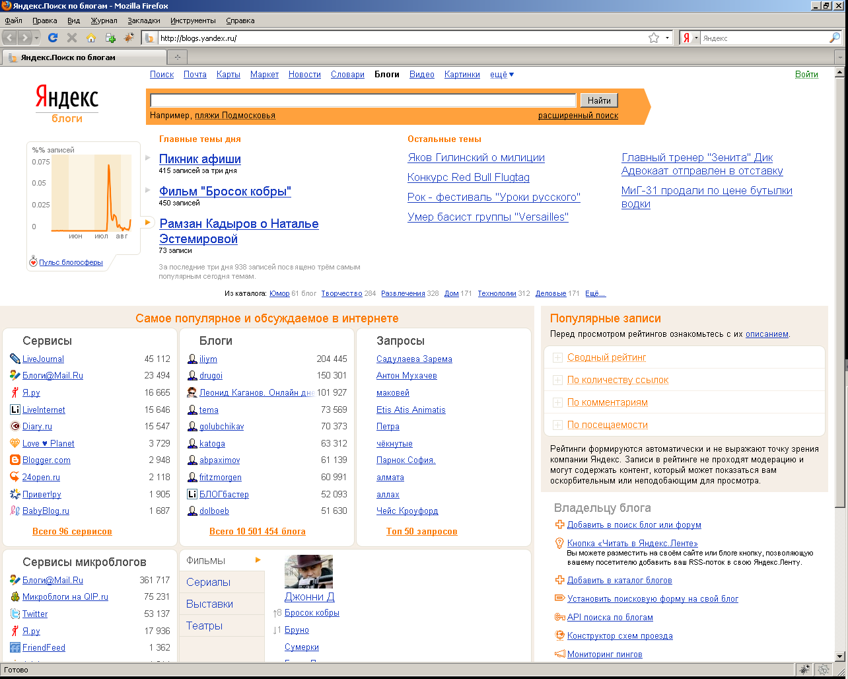Click the Firebug bug icon in the toolbar

[x=129, y=38]
